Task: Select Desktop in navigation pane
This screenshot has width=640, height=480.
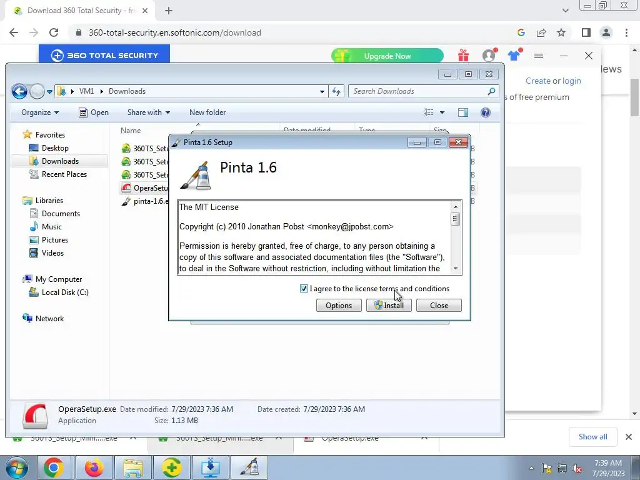Action: [x=55, y=147]
